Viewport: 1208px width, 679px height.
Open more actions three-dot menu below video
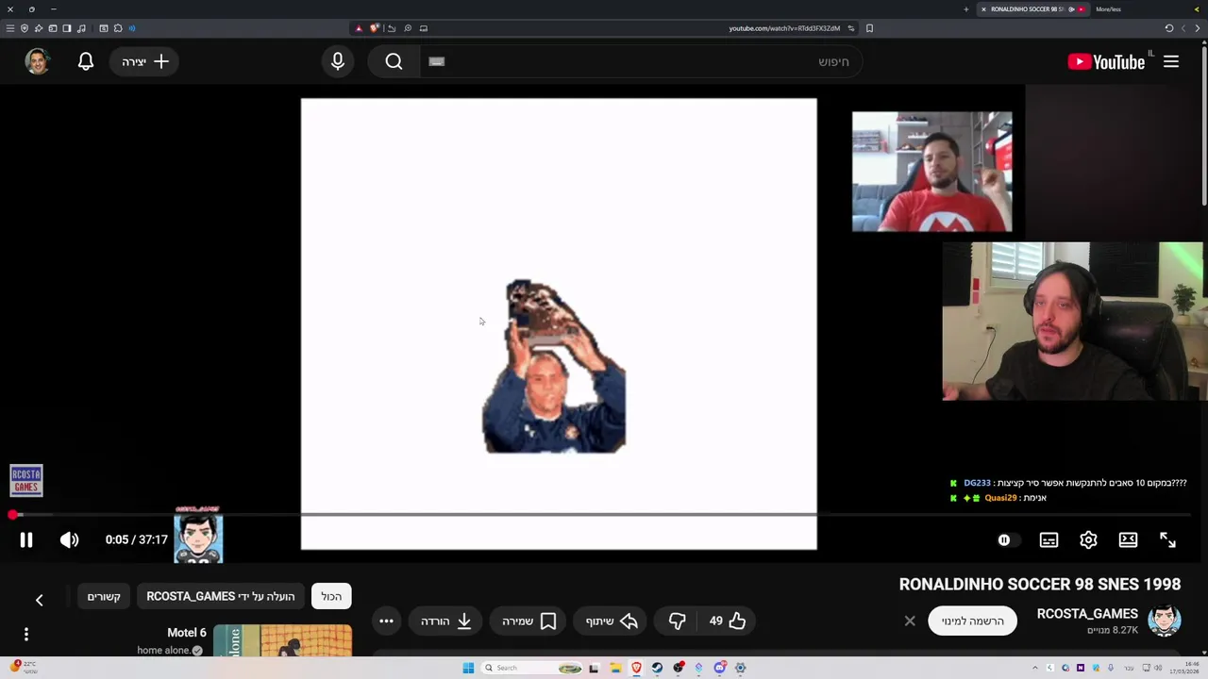tap(386, 621)
